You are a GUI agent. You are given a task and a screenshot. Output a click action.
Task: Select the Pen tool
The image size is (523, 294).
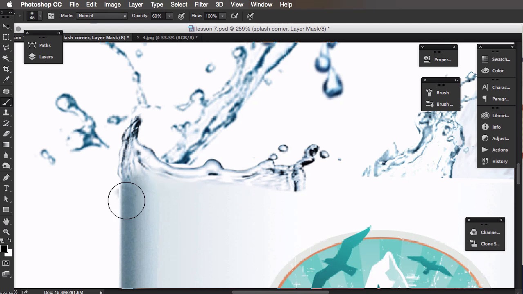pos(6,178)
